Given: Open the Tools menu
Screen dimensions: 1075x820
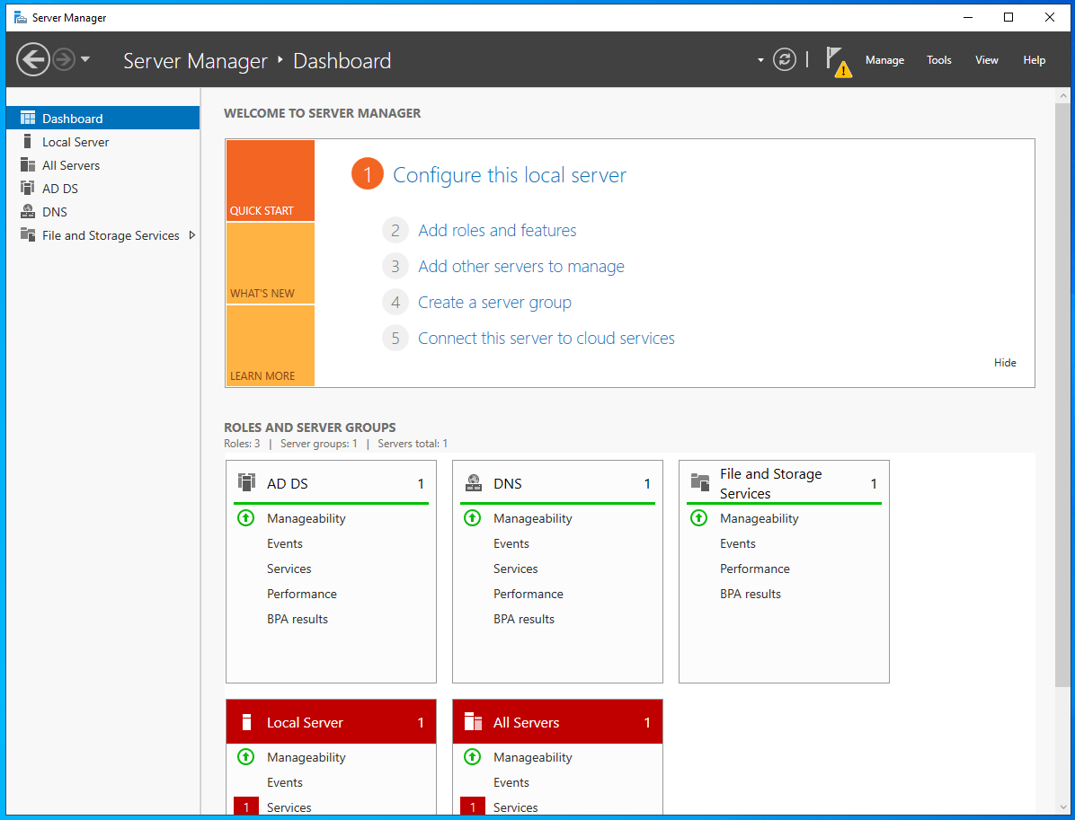Looking at the screenshot, I should pos(938,60).
